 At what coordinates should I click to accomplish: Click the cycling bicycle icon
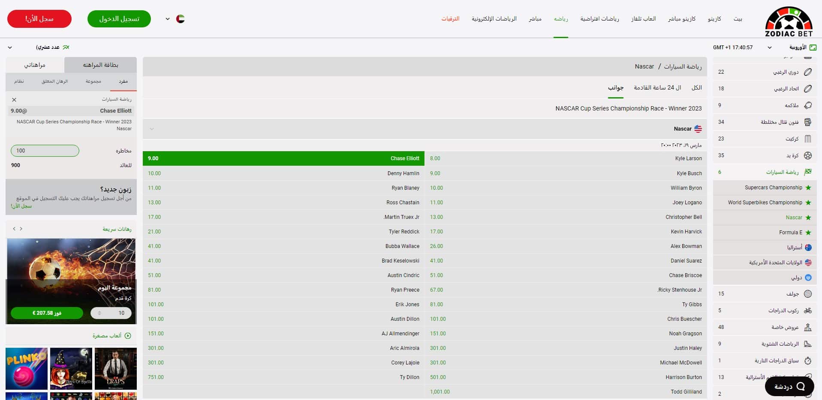[x=808, y=310]
